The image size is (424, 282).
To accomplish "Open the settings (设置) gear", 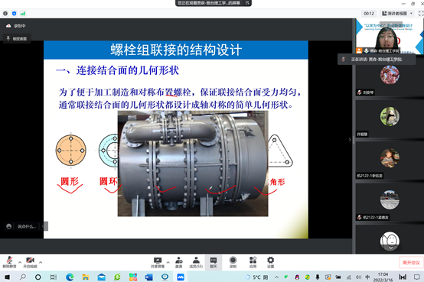I will click(x=270, y=262).
